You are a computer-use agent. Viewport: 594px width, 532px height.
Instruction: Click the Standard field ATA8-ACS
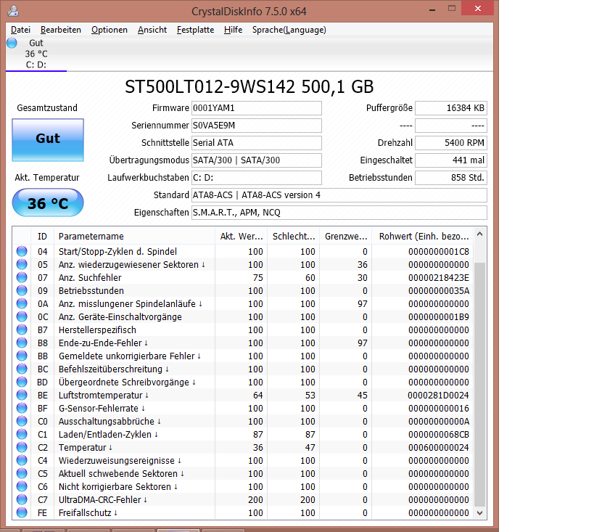tap(339, 195)
